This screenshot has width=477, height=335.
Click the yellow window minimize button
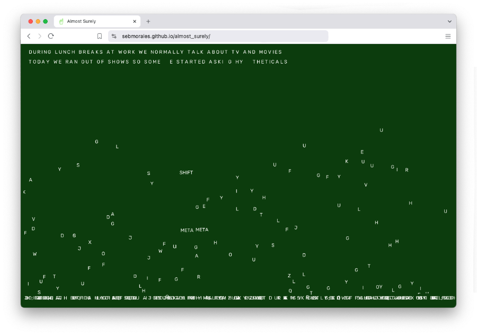[38, 21]
